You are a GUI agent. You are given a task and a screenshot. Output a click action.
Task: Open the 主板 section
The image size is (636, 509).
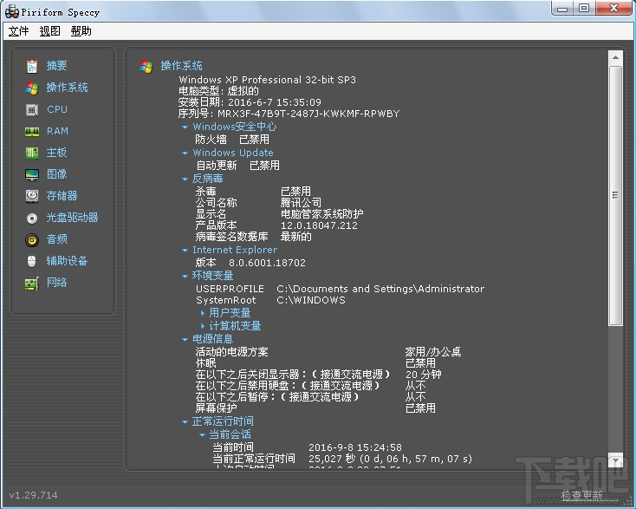point(56,153)
